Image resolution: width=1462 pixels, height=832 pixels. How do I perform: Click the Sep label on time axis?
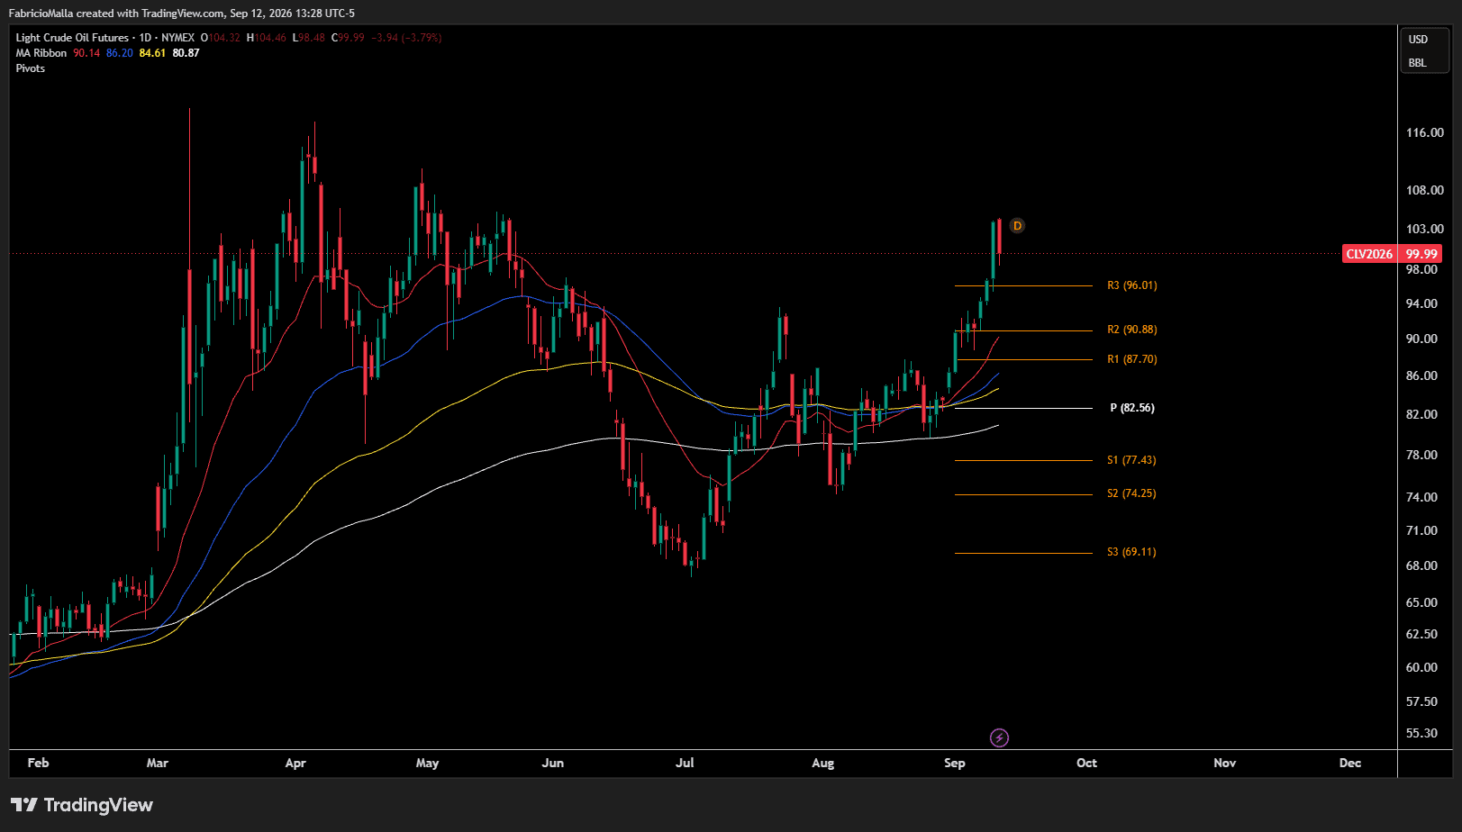coord(955,763)
